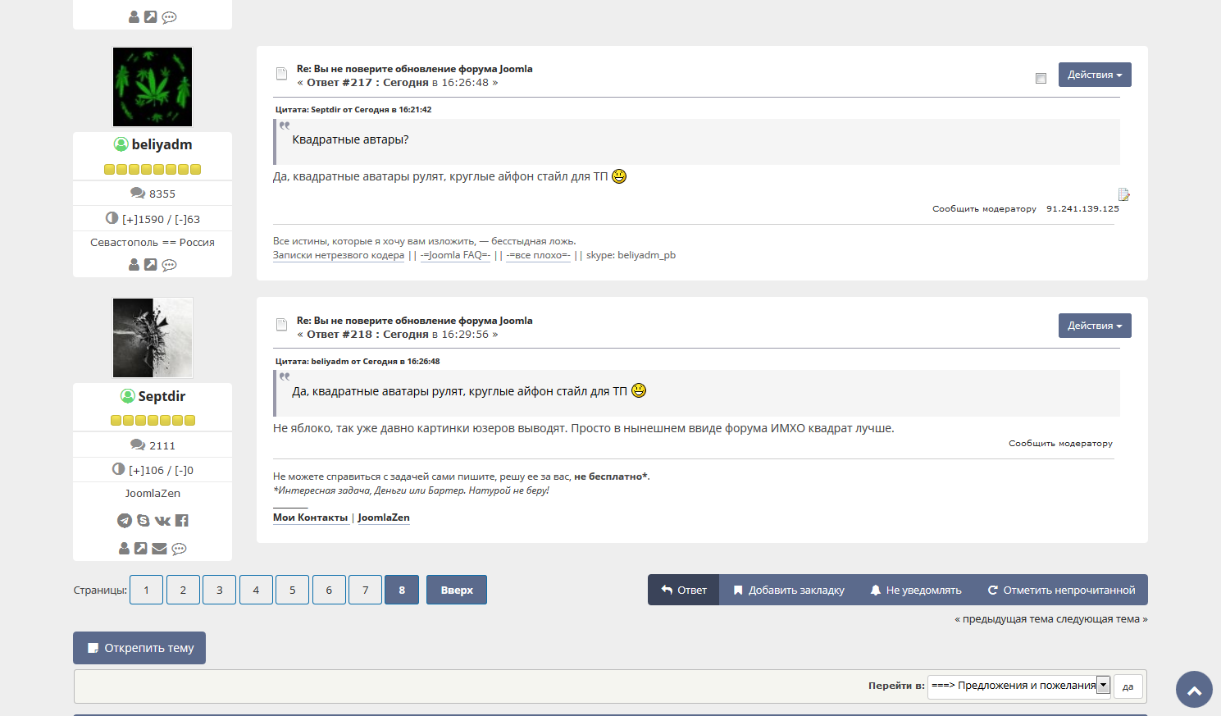Click the 'Открепить тему' button

(x=139, y=648)
